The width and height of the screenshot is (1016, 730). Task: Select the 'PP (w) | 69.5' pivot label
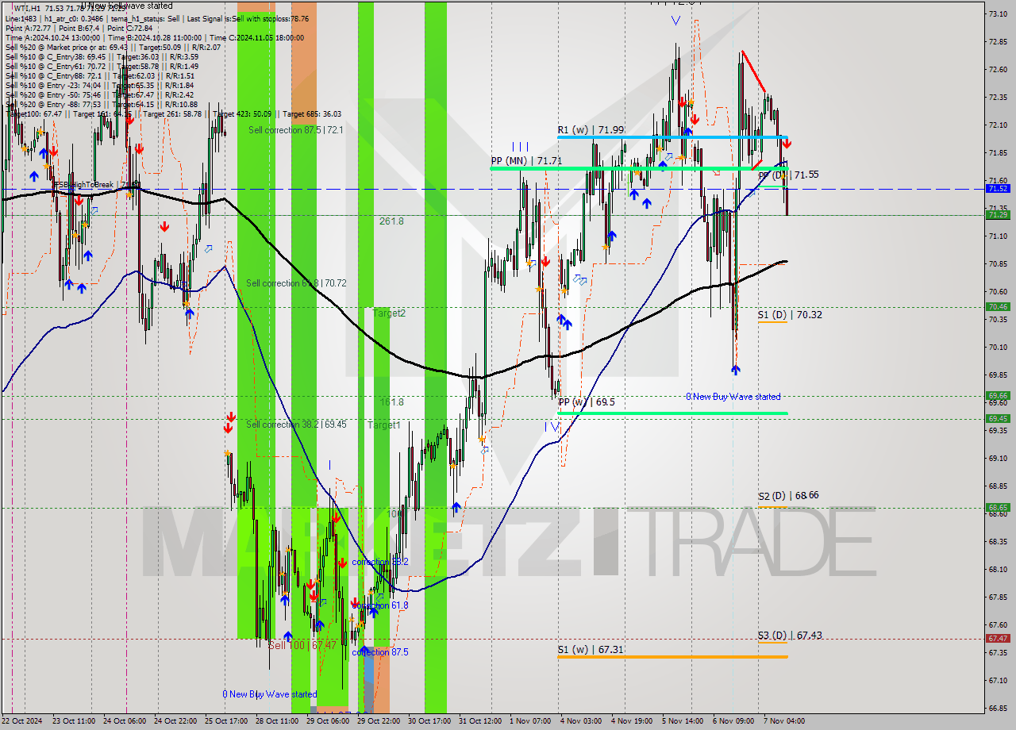[587, 402]
